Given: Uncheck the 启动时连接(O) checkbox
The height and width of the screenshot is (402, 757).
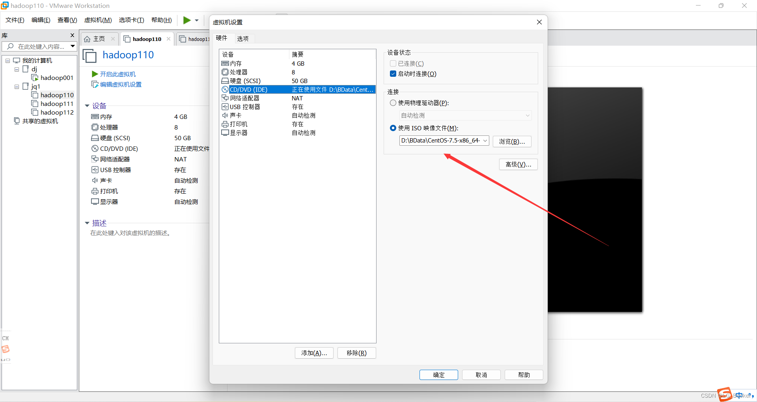Looking at the screenshot, I should pyautogui.click(x=393, y=74).
